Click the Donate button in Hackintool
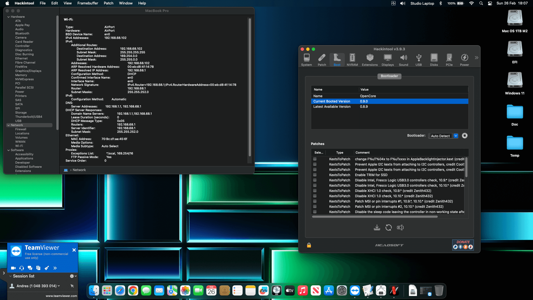This screenshot has width=533, height=300. tap(463, 245)
